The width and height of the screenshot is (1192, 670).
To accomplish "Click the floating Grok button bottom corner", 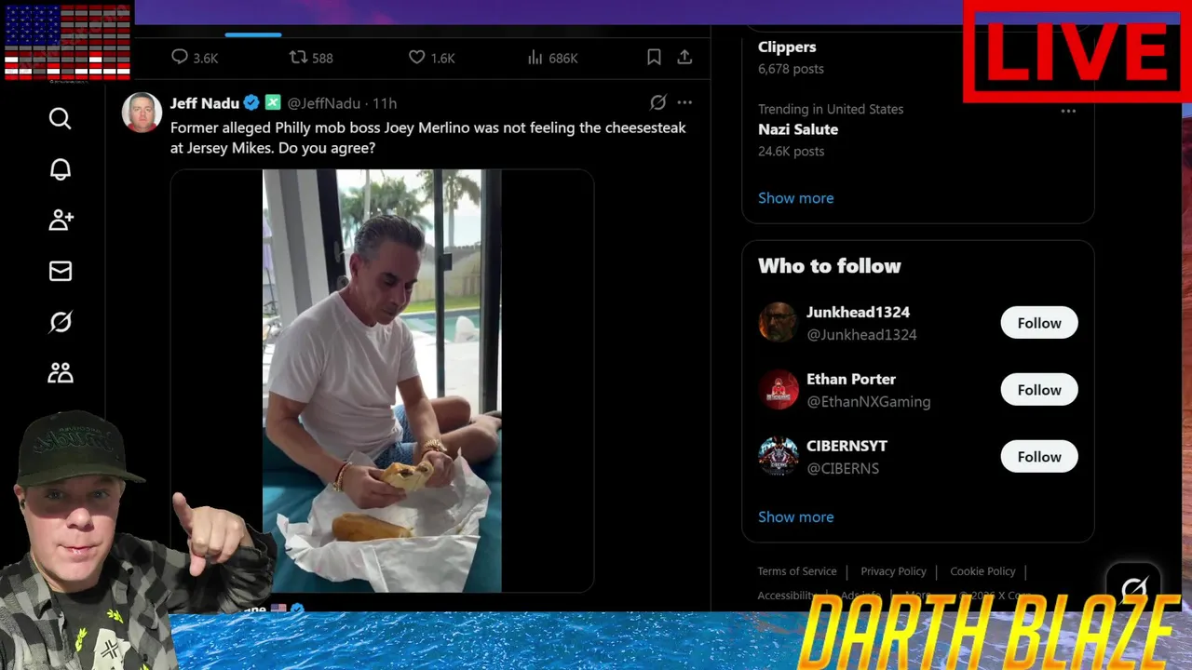I will coord(1134,588).
